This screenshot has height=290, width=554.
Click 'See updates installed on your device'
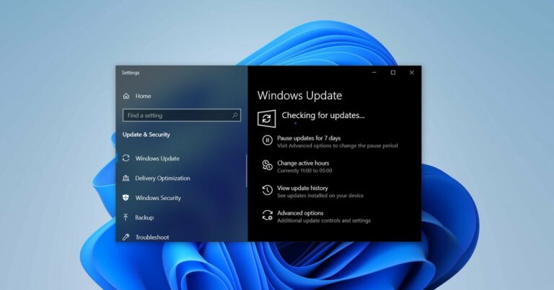320,196
